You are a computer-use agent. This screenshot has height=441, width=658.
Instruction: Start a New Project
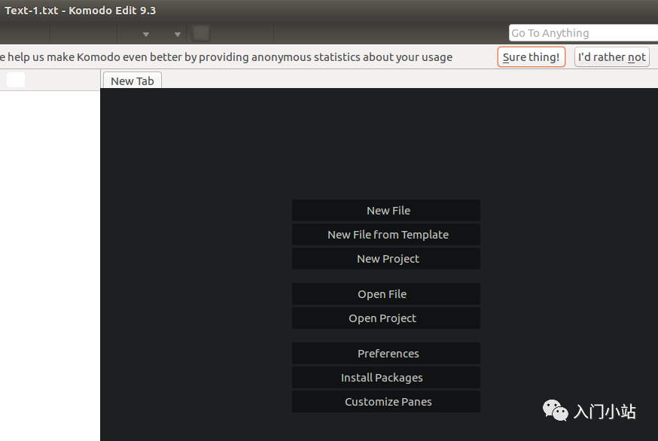(x=386, y=258)
